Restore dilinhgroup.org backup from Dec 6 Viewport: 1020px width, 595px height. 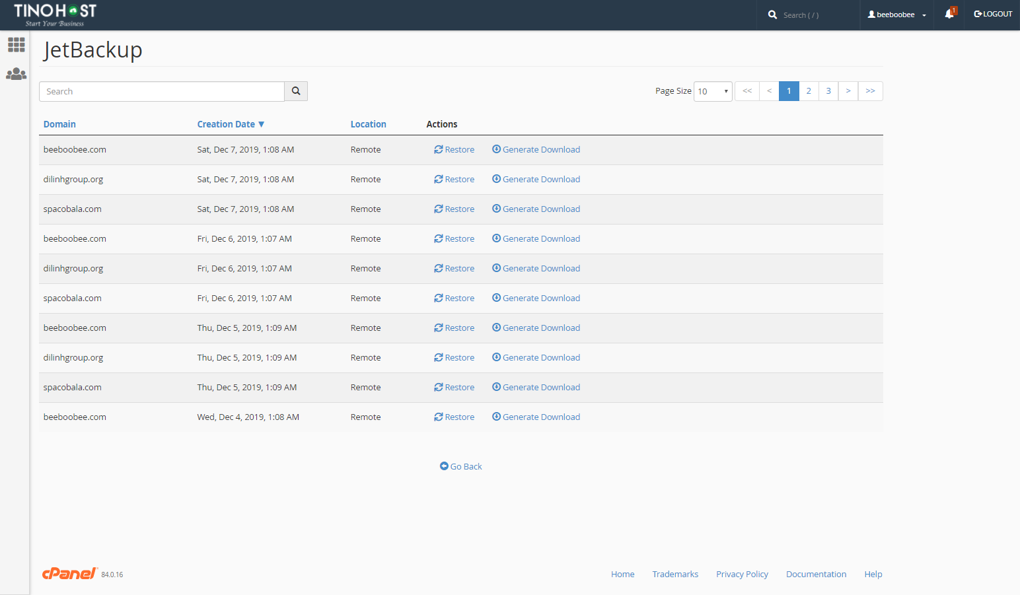tap(455, 269)
